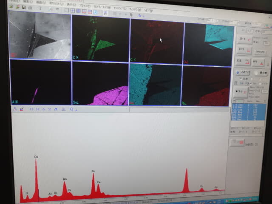Viewport: 272px width, 204px height.
Task: Click the horizontal expand arrows spectrum icon
Action: point(31,109)
